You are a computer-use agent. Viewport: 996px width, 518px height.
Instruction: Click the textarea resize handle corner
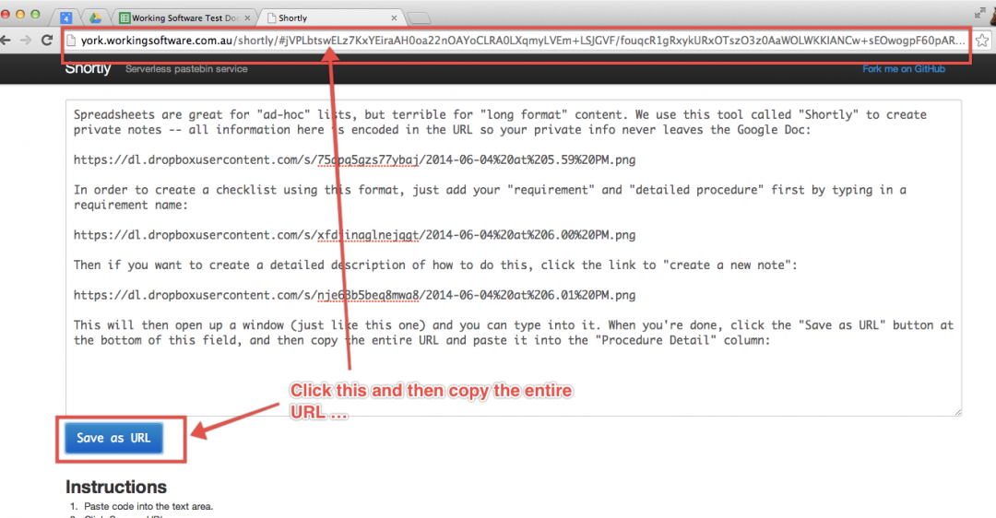point(958,412)
